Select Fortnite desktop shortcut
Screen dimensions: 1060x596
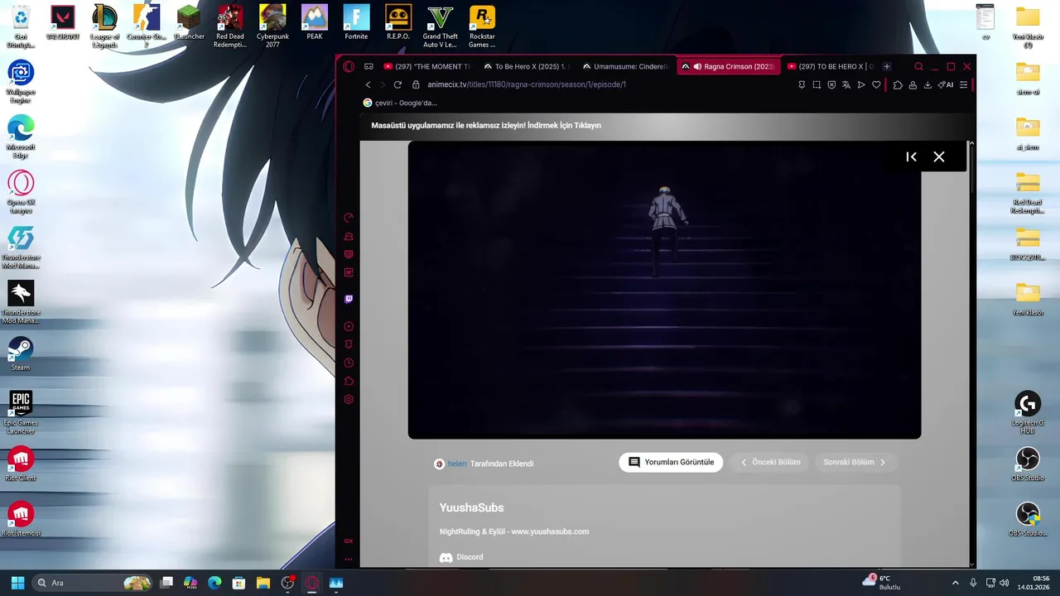tap(356, 23)
